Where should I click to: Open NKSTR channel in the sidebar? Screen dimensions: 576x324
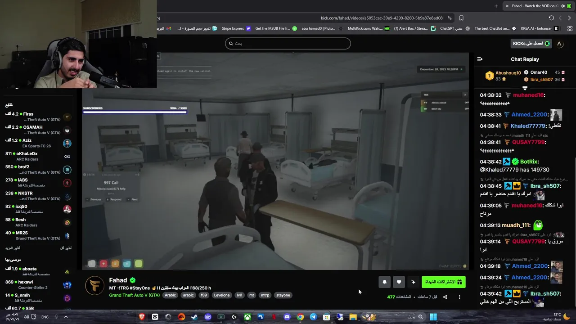pyautogui.click(x=38, y=196)
